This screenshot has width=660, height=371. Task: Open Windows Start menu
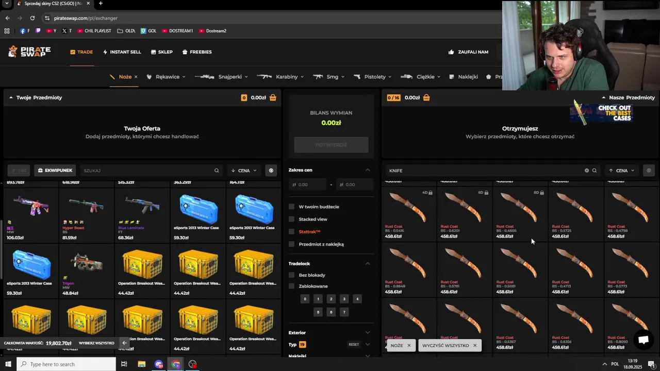(8, 364)
